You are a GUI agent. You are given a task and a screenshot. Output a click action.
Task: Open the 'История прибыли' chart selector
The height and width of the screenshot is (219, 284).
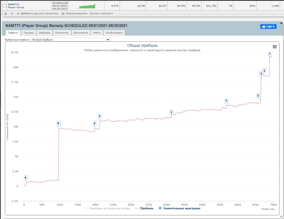coord(71,40)
